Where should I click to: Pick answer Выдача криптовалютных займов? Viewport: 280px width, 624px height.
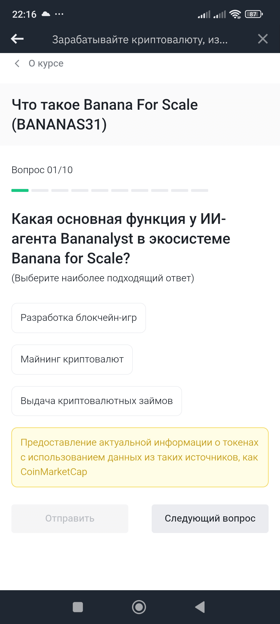click(96, 401)
